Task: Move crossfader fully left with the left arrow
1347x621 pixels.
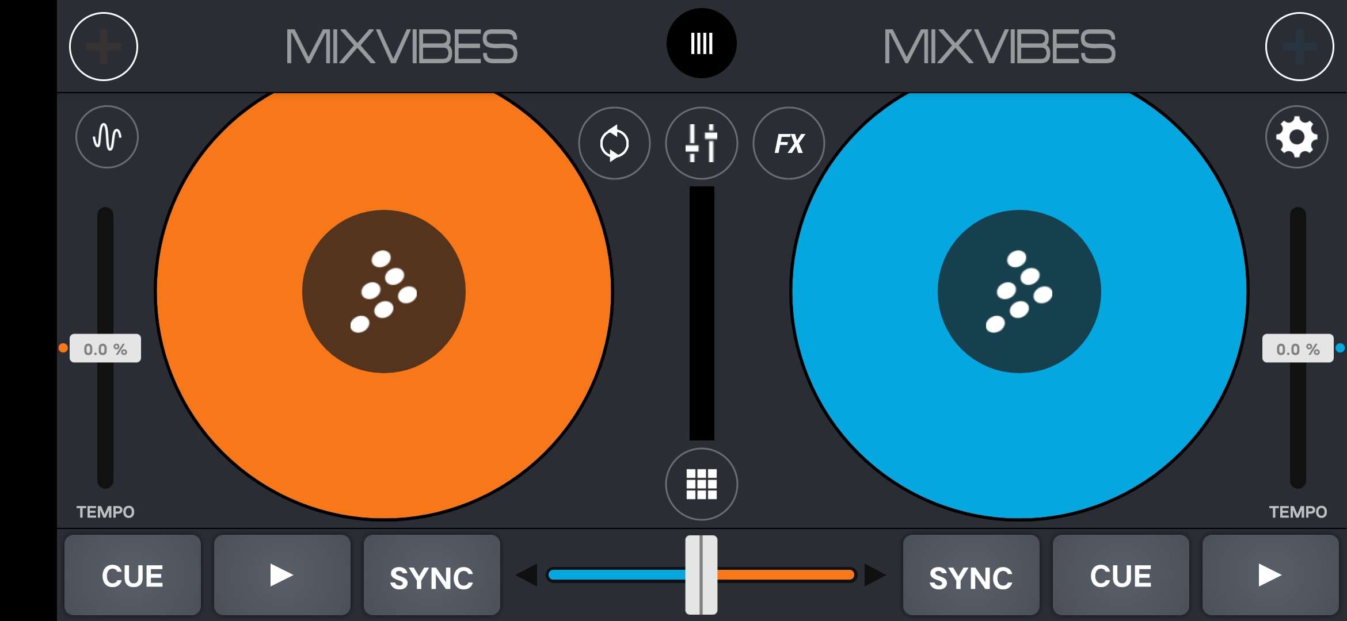Action: 527,575
